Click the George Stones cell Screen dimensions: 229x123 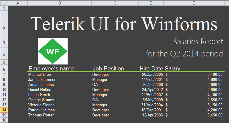tap(41, 100)
